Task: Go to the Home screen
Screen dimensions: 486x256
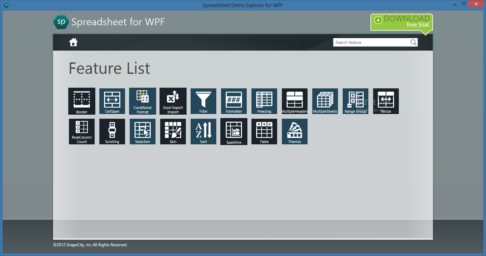Action: point(73,42)
